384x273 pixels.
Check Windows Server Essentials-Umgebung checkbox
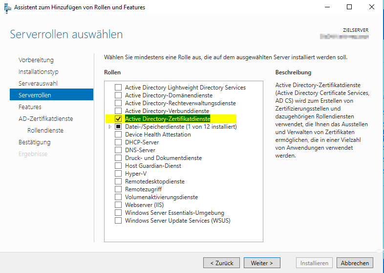118,213
